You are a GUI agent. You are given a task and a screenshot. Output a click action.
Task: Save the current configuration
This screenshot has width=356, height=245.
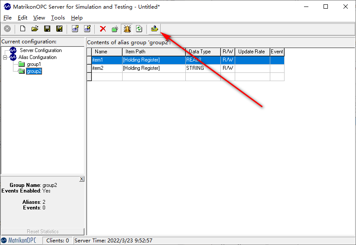tap(47, 29)
